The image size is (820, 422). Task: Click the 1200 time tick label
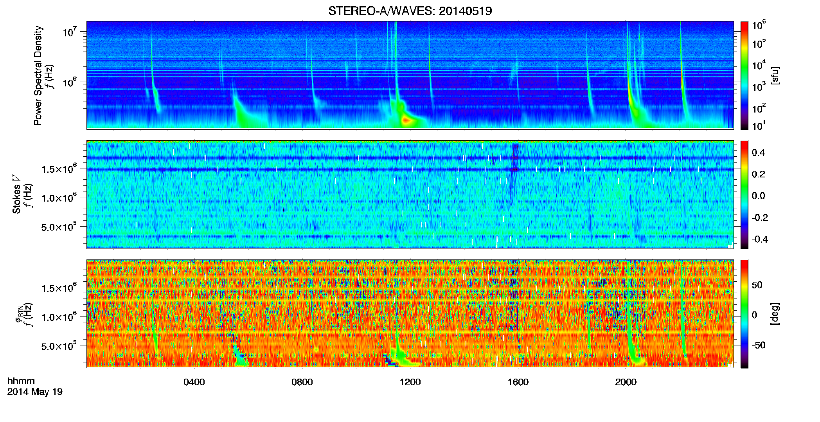click(x=410, y=382)
